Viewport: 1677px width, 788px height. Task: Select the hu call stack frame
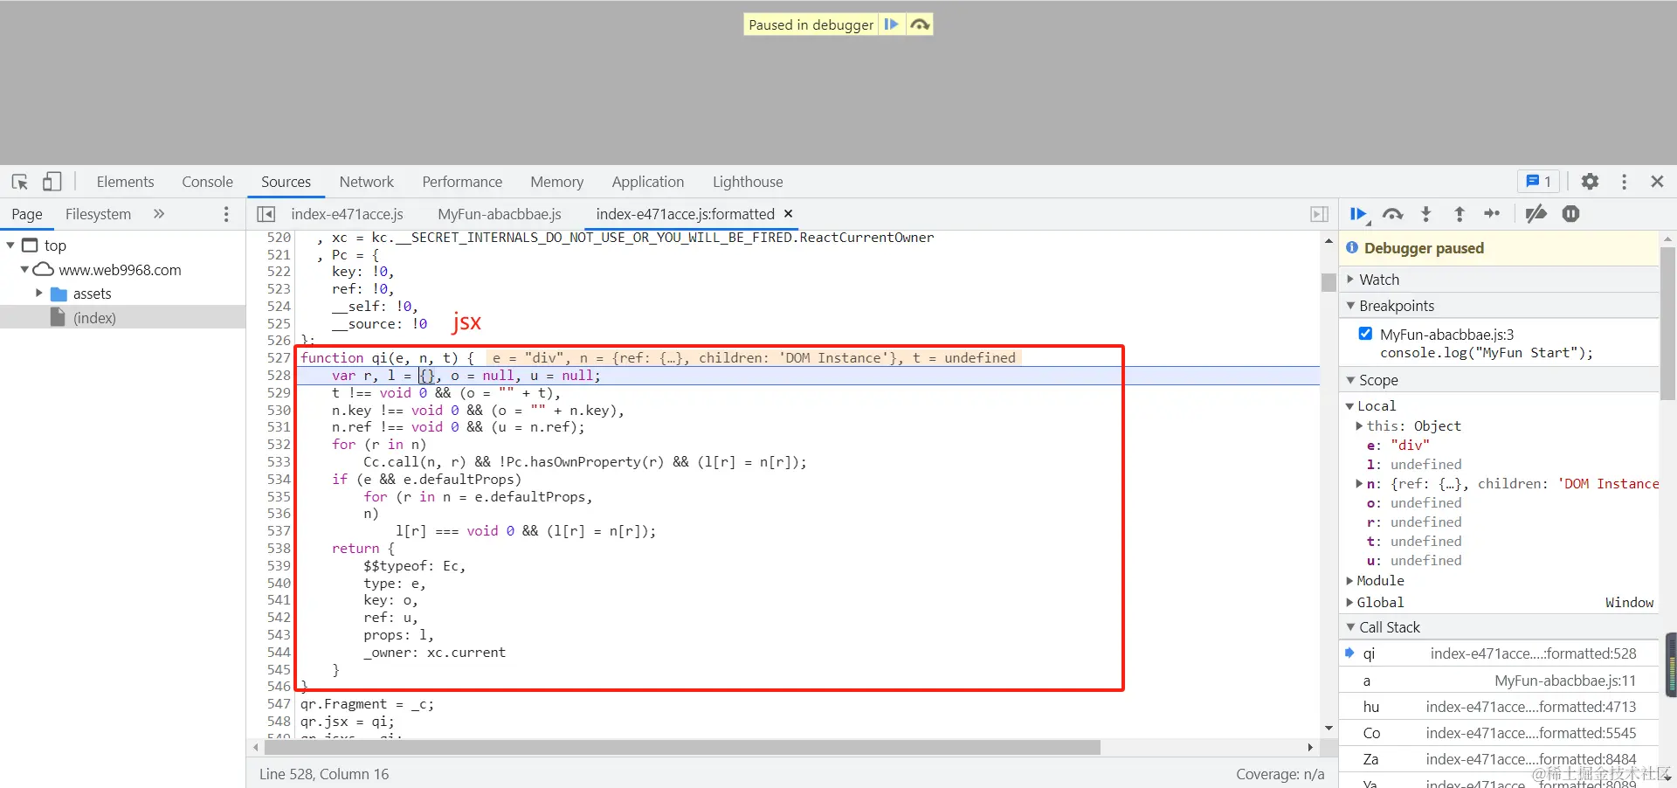(x=1499, y=707)
